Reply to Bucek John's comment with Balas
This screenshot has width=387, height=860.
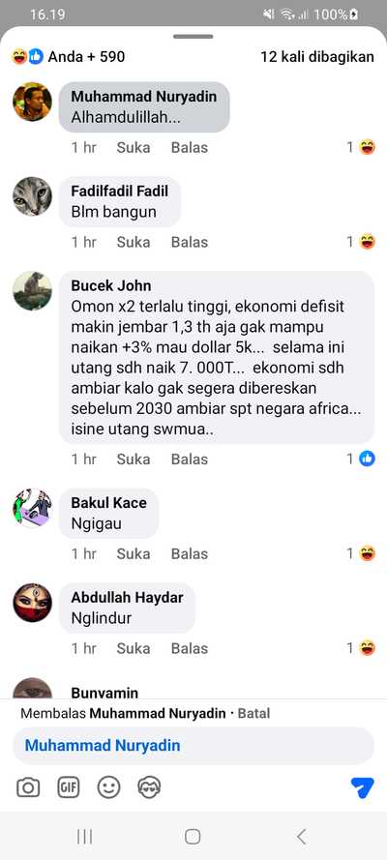(190, 460)
